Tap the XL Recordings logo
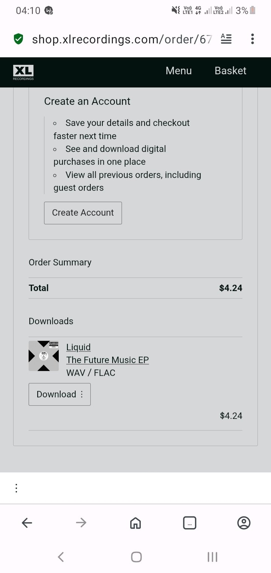The height and width of the screenshot is (573, 271). [x=23, y=72]
